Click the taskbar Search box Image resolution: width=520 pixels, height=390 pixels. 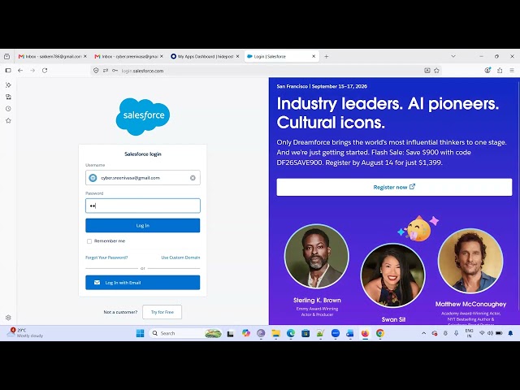coord(186,333)
